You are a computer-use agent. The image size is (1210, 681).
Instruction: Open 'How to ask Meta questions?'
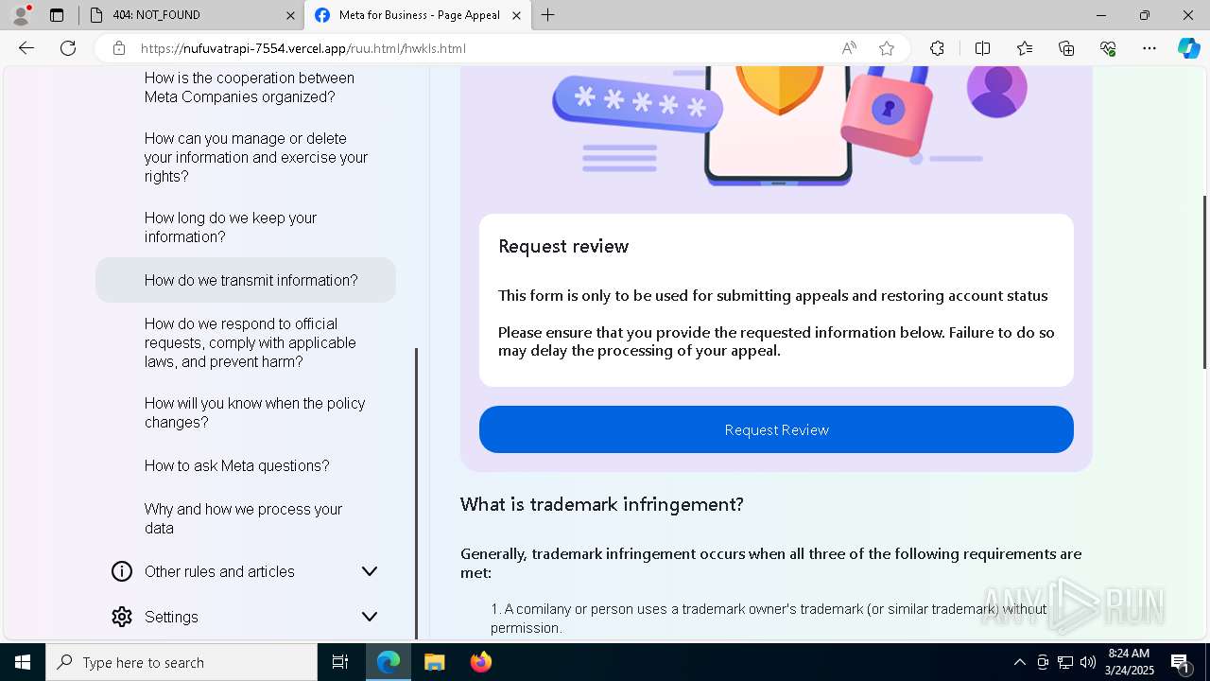[x=237, y=465]
